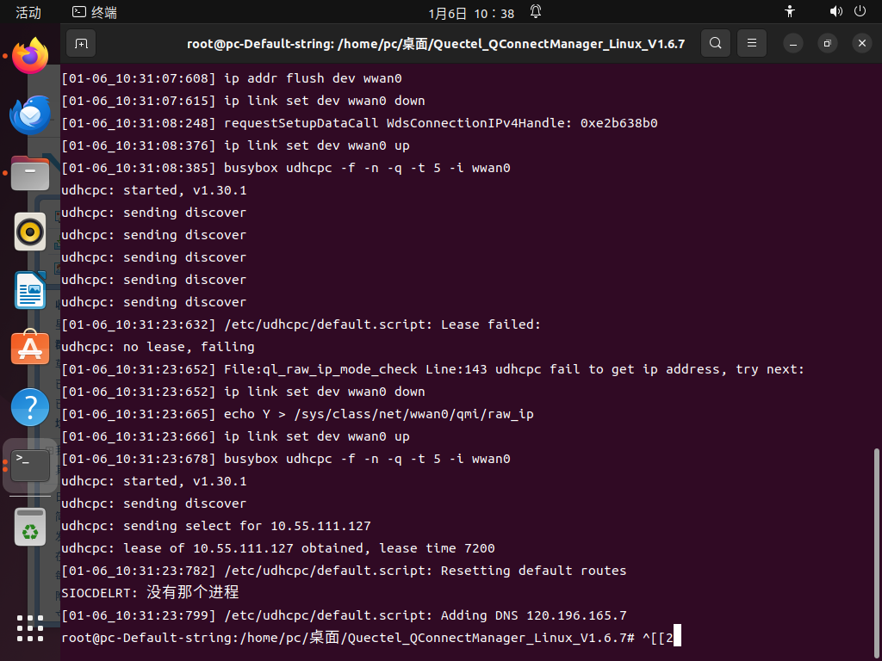
Task: Click the volume speaker icon
Action: (835, 12)
